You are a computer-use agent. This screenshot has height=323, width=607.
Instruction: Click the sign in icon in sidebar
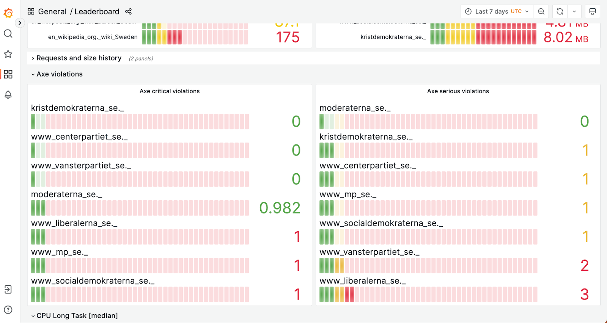(8, 290)
